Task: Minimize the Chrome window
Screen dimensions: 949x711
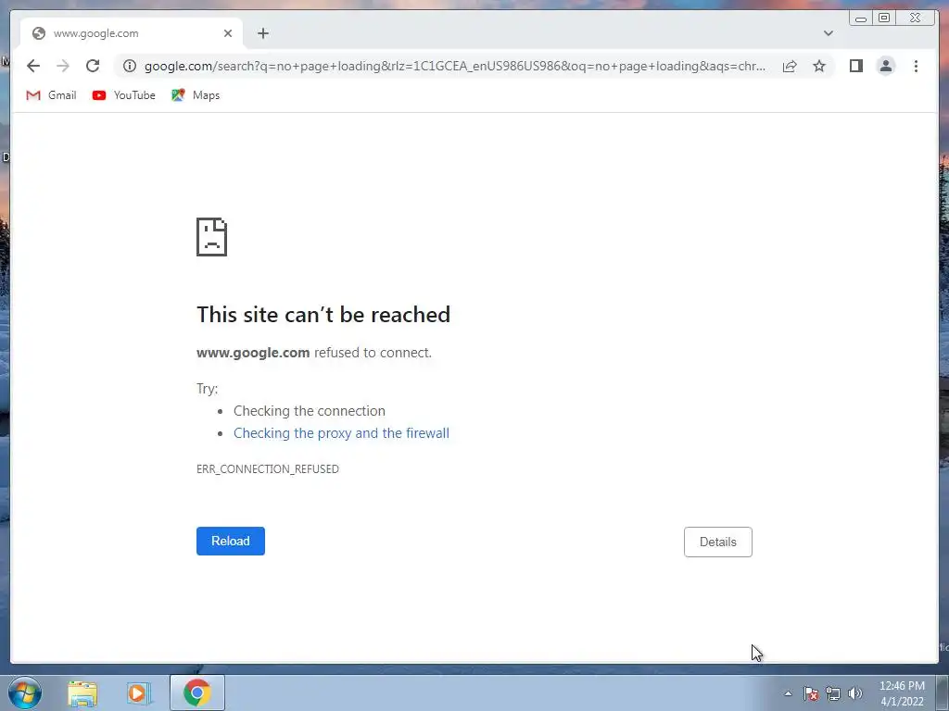Action: 861,19
